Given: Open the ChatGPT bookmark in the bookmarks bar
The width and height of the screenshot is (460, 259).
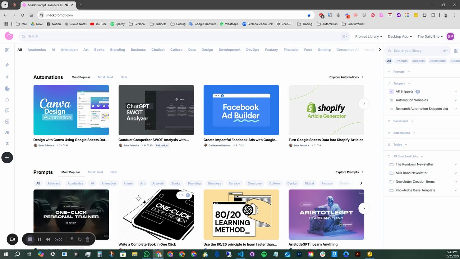Looking at the screenshot, I should tap(285, 24).
